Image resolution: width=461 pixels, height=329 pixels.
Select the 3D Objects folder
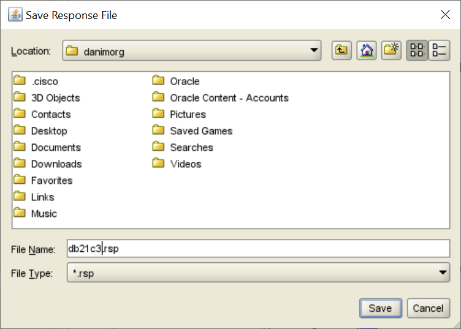point(55,98)
